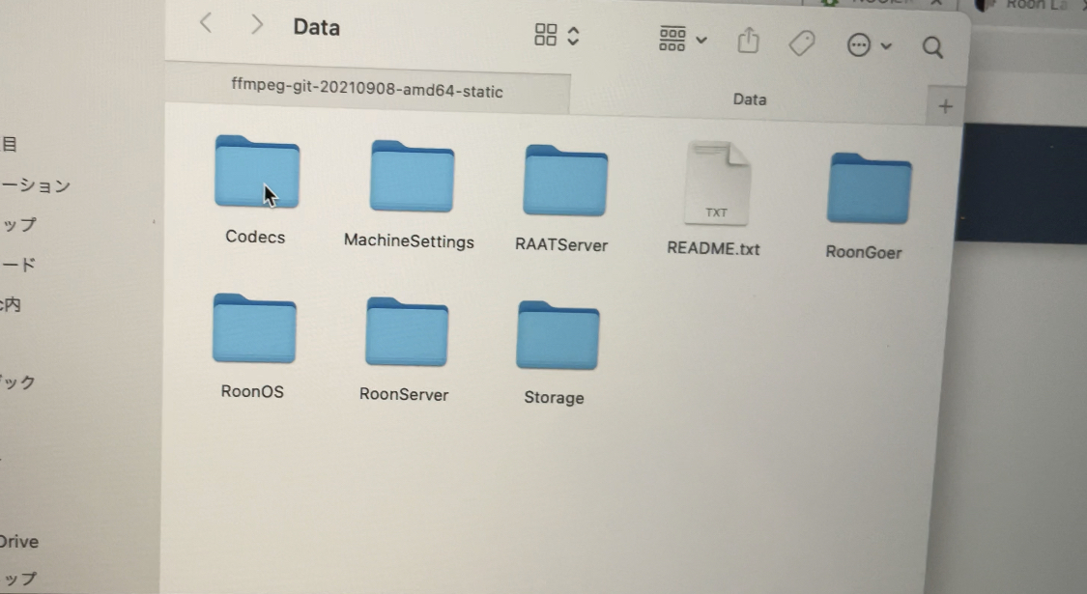Viewport: 1087px width, 594px height.
Task: Click the RoonOS name label
Action: pyautogui.click(x=252, y=391)
